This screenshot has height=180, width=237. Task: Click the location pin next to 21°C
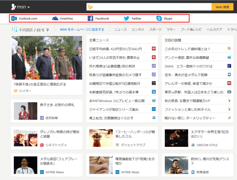click(x=48, y=30)
